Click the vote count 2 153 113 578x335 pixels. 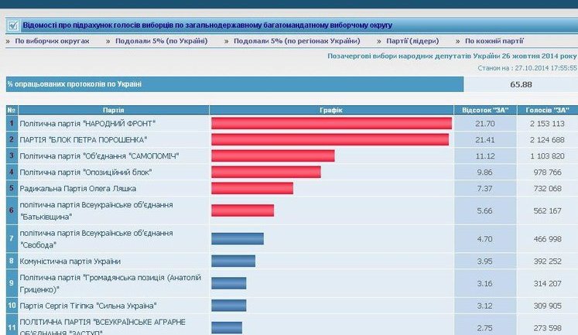(x=547, y=124)
